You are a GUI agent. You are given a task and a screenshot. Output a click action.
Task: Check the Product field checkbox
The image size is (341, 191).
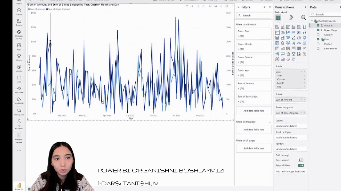click(318, 44)
